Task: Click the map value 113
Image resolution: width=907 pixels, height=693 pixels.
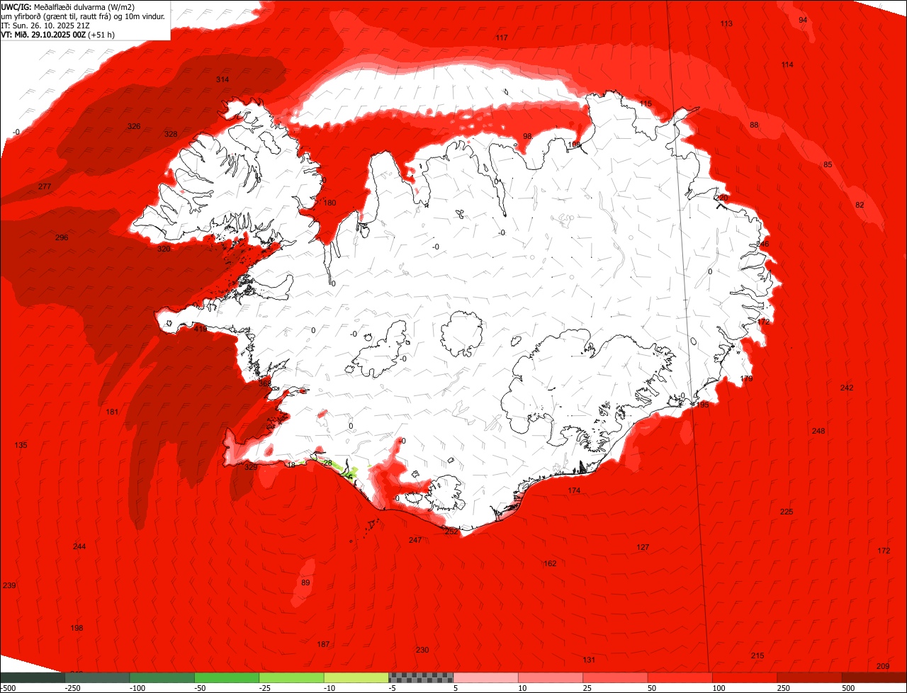Action: pyautogui.click(x=726, y=23)
